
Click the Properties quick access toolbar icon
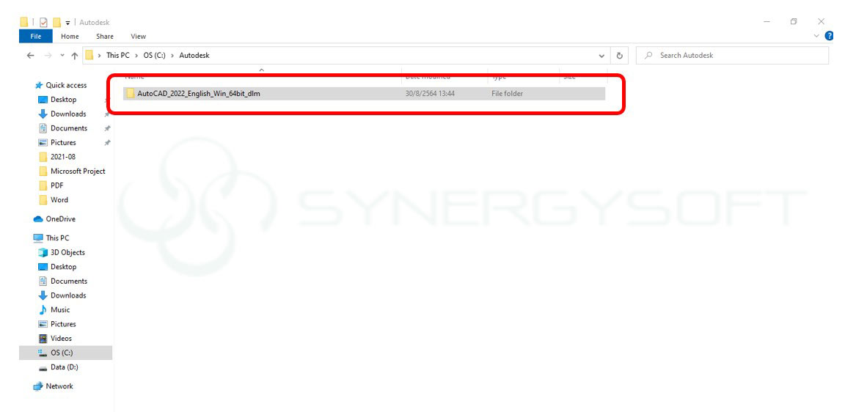click(x=43, y=22)
